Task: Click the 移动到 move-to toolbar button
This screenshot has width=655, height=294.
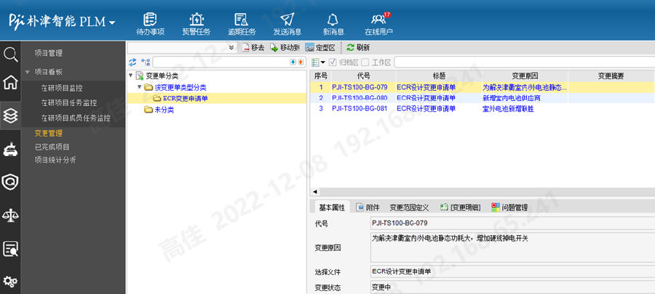Action: tap(285, 47)
